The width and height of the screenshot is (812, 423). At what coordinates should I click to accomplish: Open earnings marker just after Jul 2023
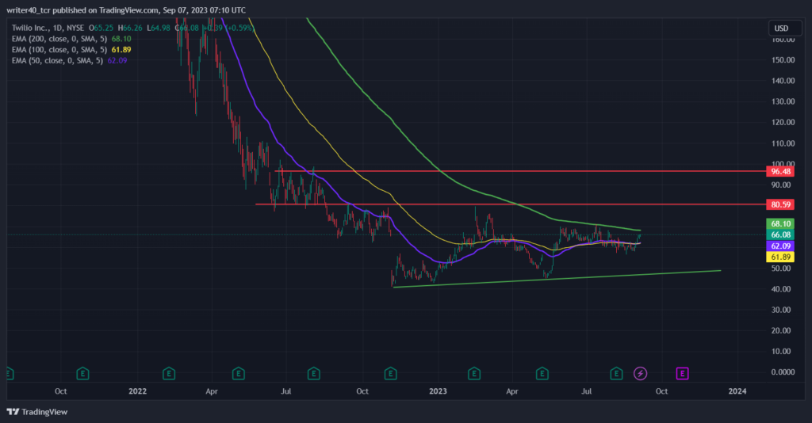coord(615,373)
